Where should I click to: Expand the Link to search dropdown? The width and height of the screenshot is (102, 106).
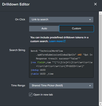(61, 20)
